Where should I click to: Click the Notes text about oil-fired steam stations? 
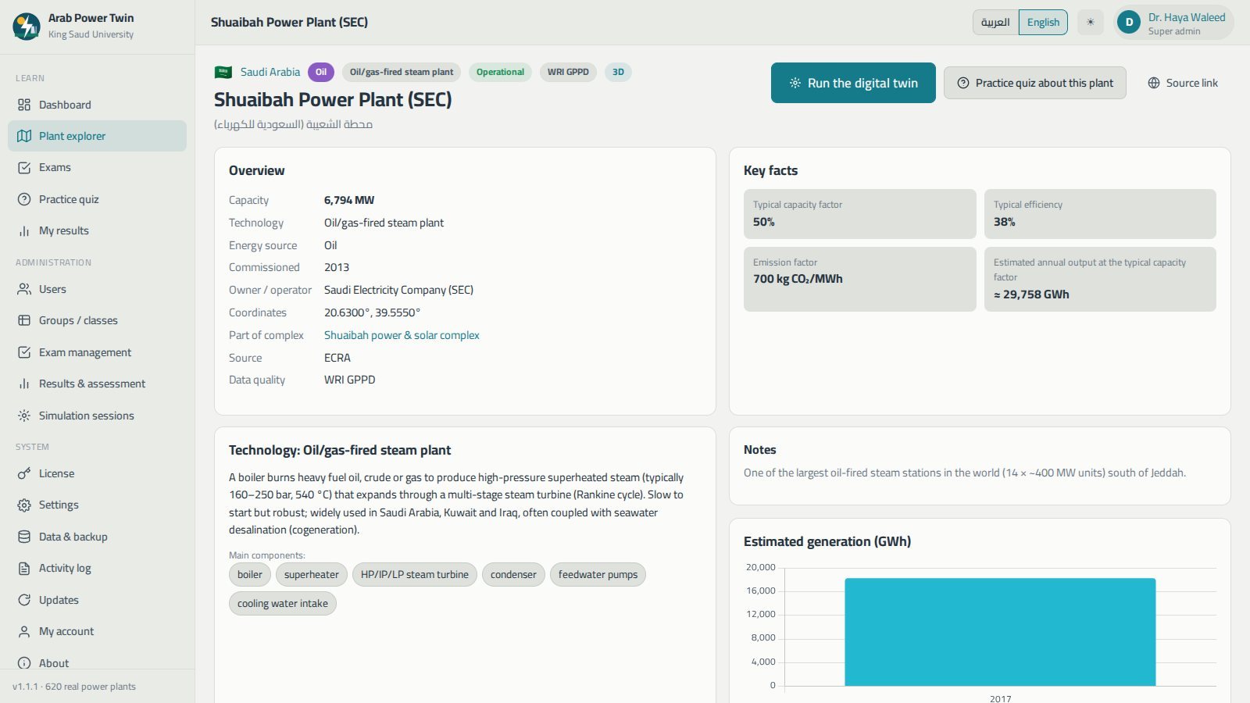coord(965,473)
